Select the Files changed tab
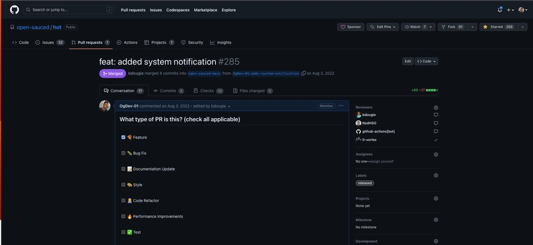533x245 pixels. pyautogui.click(x=253, y=91)
